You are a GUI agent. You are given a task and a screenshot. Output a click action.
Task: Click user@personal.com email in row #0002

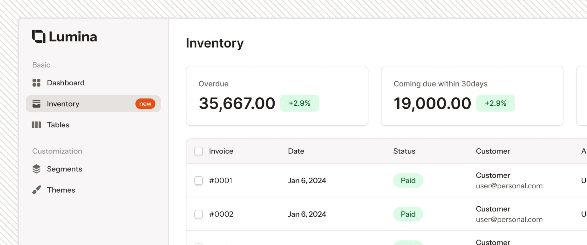coord(509,220)
